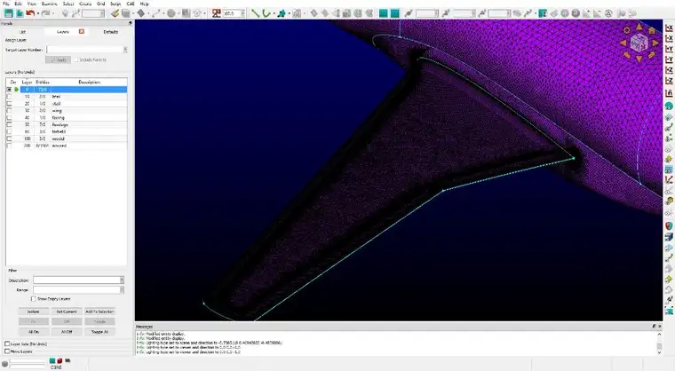Click the orange icon on the Layers tab

pos(82,31)
